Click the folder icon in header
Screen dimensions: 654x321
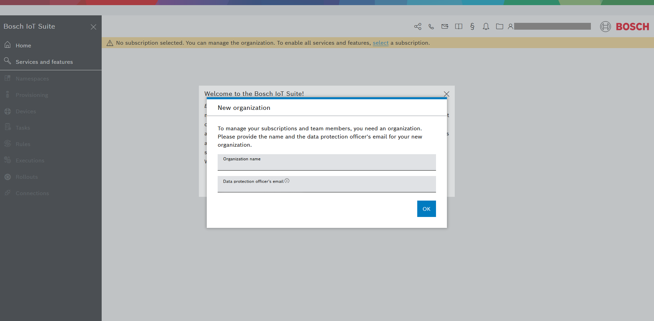(x=499, y=26)
